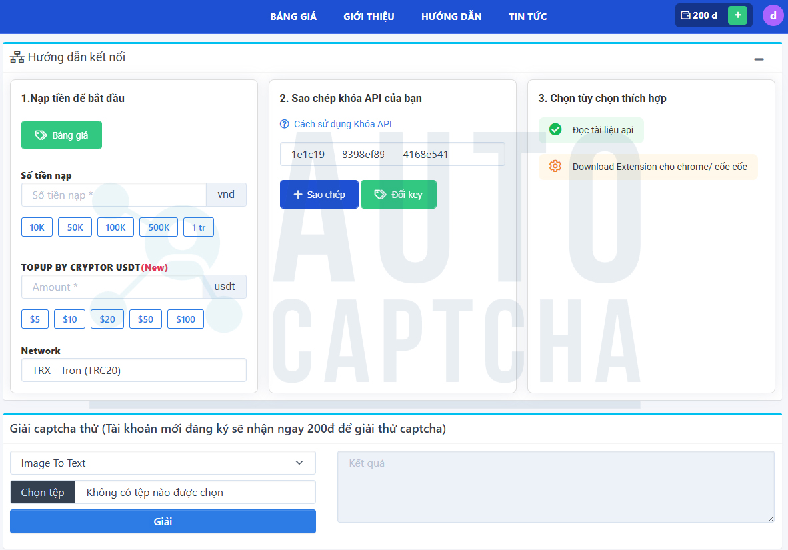
Task: Click Chọn tệp to pick a file
Action: (42, 492)
